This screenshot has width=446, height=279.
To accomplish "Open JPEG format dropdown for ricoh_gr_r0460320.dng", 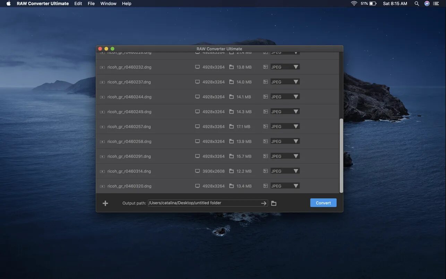I will pyautogui.click(x=285, y=186).
